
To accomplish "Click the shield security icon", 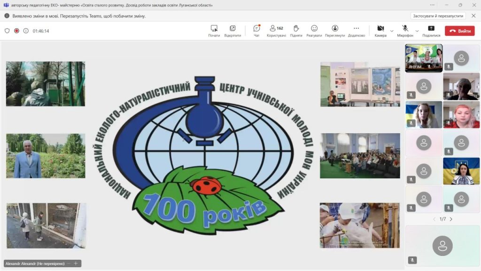I will pos(7,31).
